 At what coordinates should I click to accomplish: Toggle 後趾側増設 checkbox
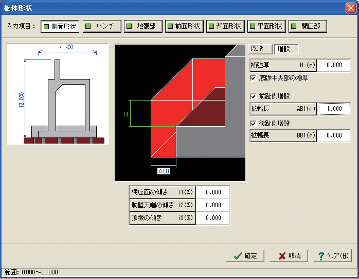coord(253,124)
